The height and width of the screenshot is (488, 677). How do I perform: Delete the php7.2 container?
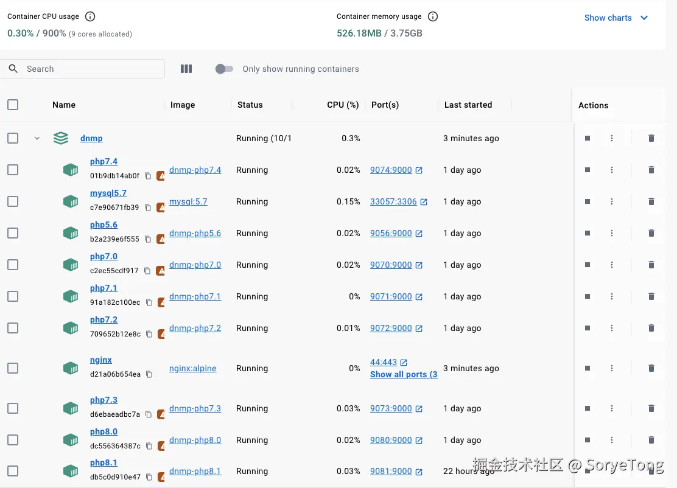[651, 328]
